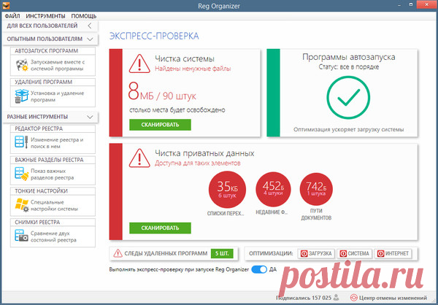Viewport: 438px width, 305px height.
Task: Click the ВАЖНЫЕ РАЗДЕЛЫ РЕЕСТРА header
Action: click(x=49, y=160)
